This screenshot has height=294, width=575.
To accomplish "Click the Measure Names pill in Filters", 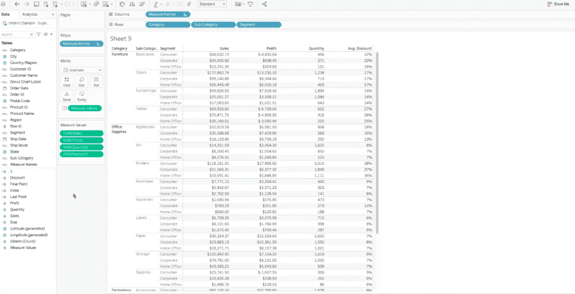I will [x=81, y=44].
